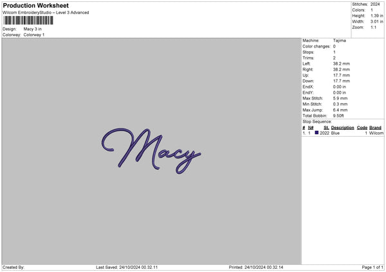The width and height of the screenshot is (386, 272).
Task: Click the Color changes value 0
Action: pyautogui.click(x=335, y=46)
